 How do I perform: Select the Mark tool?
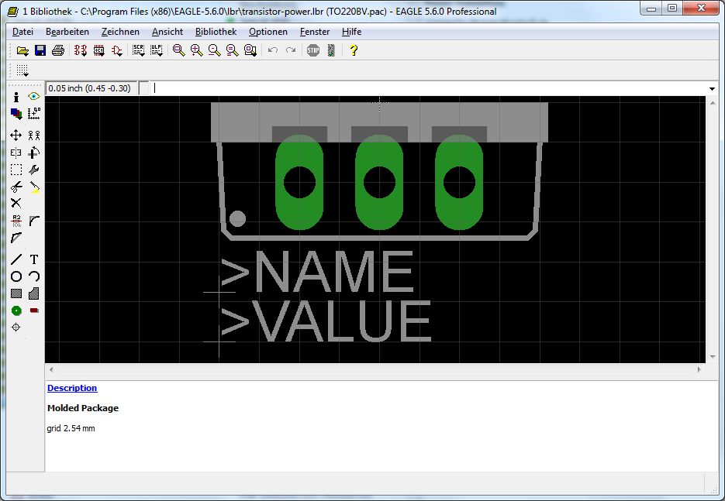(x=34, y=114)
